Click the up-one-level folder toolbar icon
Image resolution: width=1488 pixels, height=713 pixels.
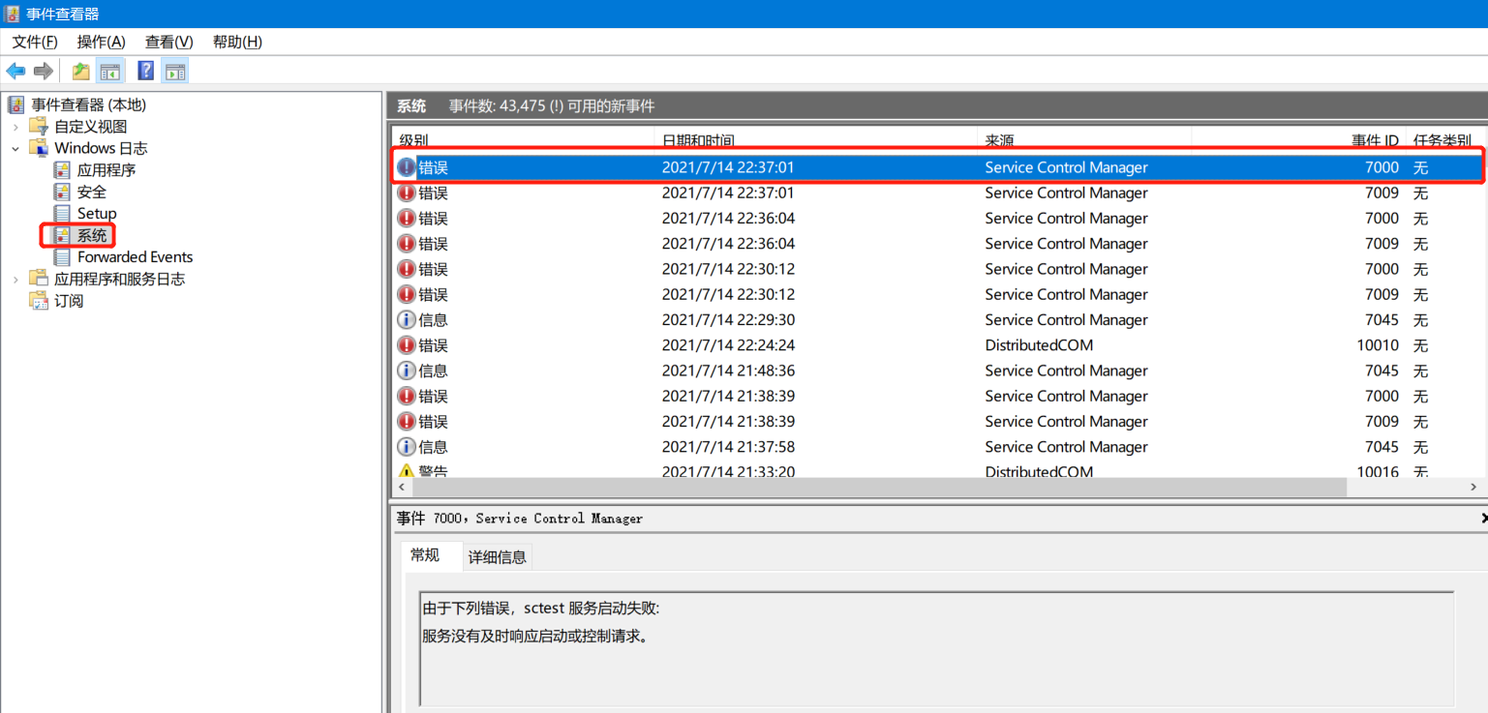pos(81,71)
